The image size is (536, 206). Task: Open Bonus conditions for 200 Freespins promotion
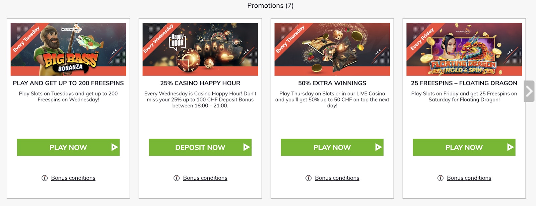click(x=73, y=178)
